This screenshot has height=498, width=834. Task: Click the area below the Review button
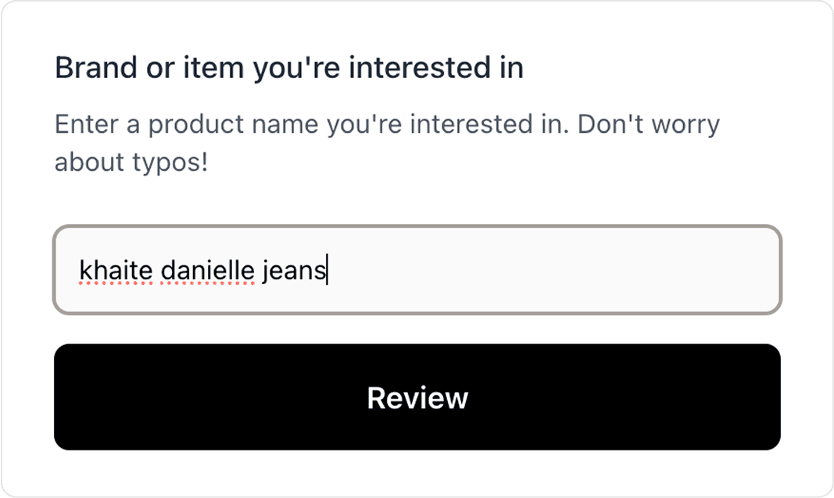tap(417, 472)
